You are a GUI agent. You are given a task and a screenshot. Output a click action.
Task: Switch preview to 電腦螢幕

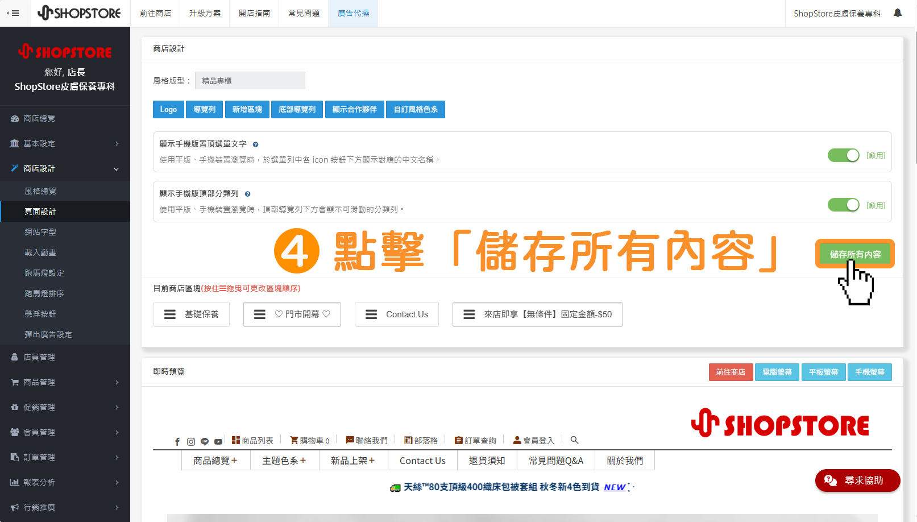click(x=777, y=372)
